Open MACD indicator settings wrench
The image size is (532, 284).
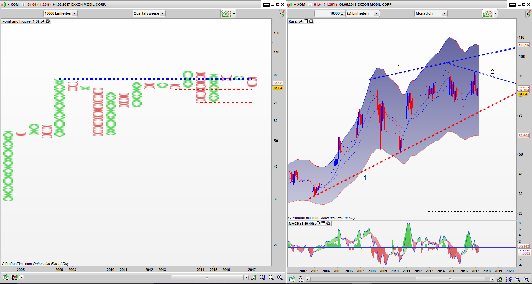317,224
